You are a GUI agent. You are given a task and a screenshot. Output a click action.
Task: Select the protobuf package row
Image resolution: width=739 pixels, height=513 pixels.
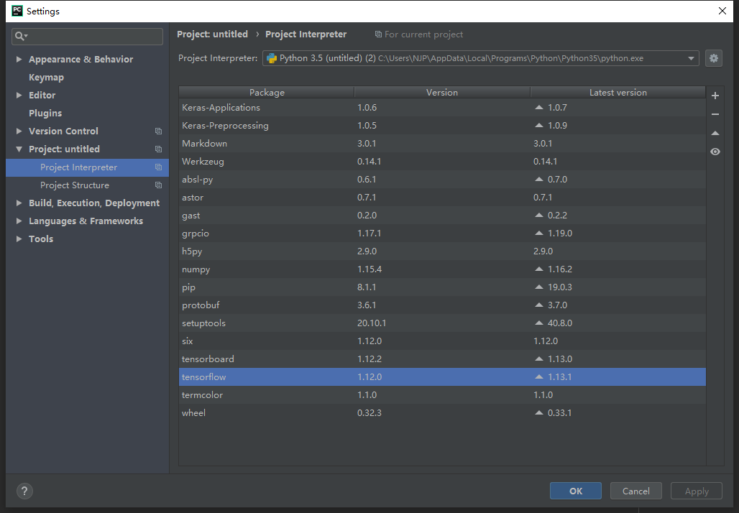(x=442, y=305)
